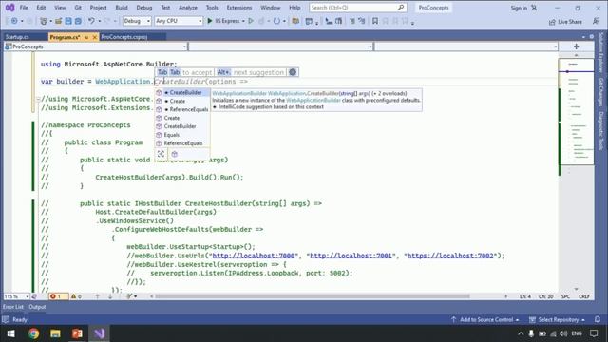Screen dimensions: 608x342
Task: Switch to Startup.cs tab
Action: pyautogui.click(x=17, y=37)
